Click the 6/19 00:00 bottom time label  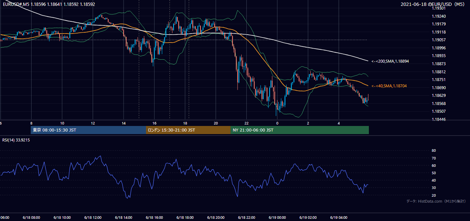pos(277,217)
